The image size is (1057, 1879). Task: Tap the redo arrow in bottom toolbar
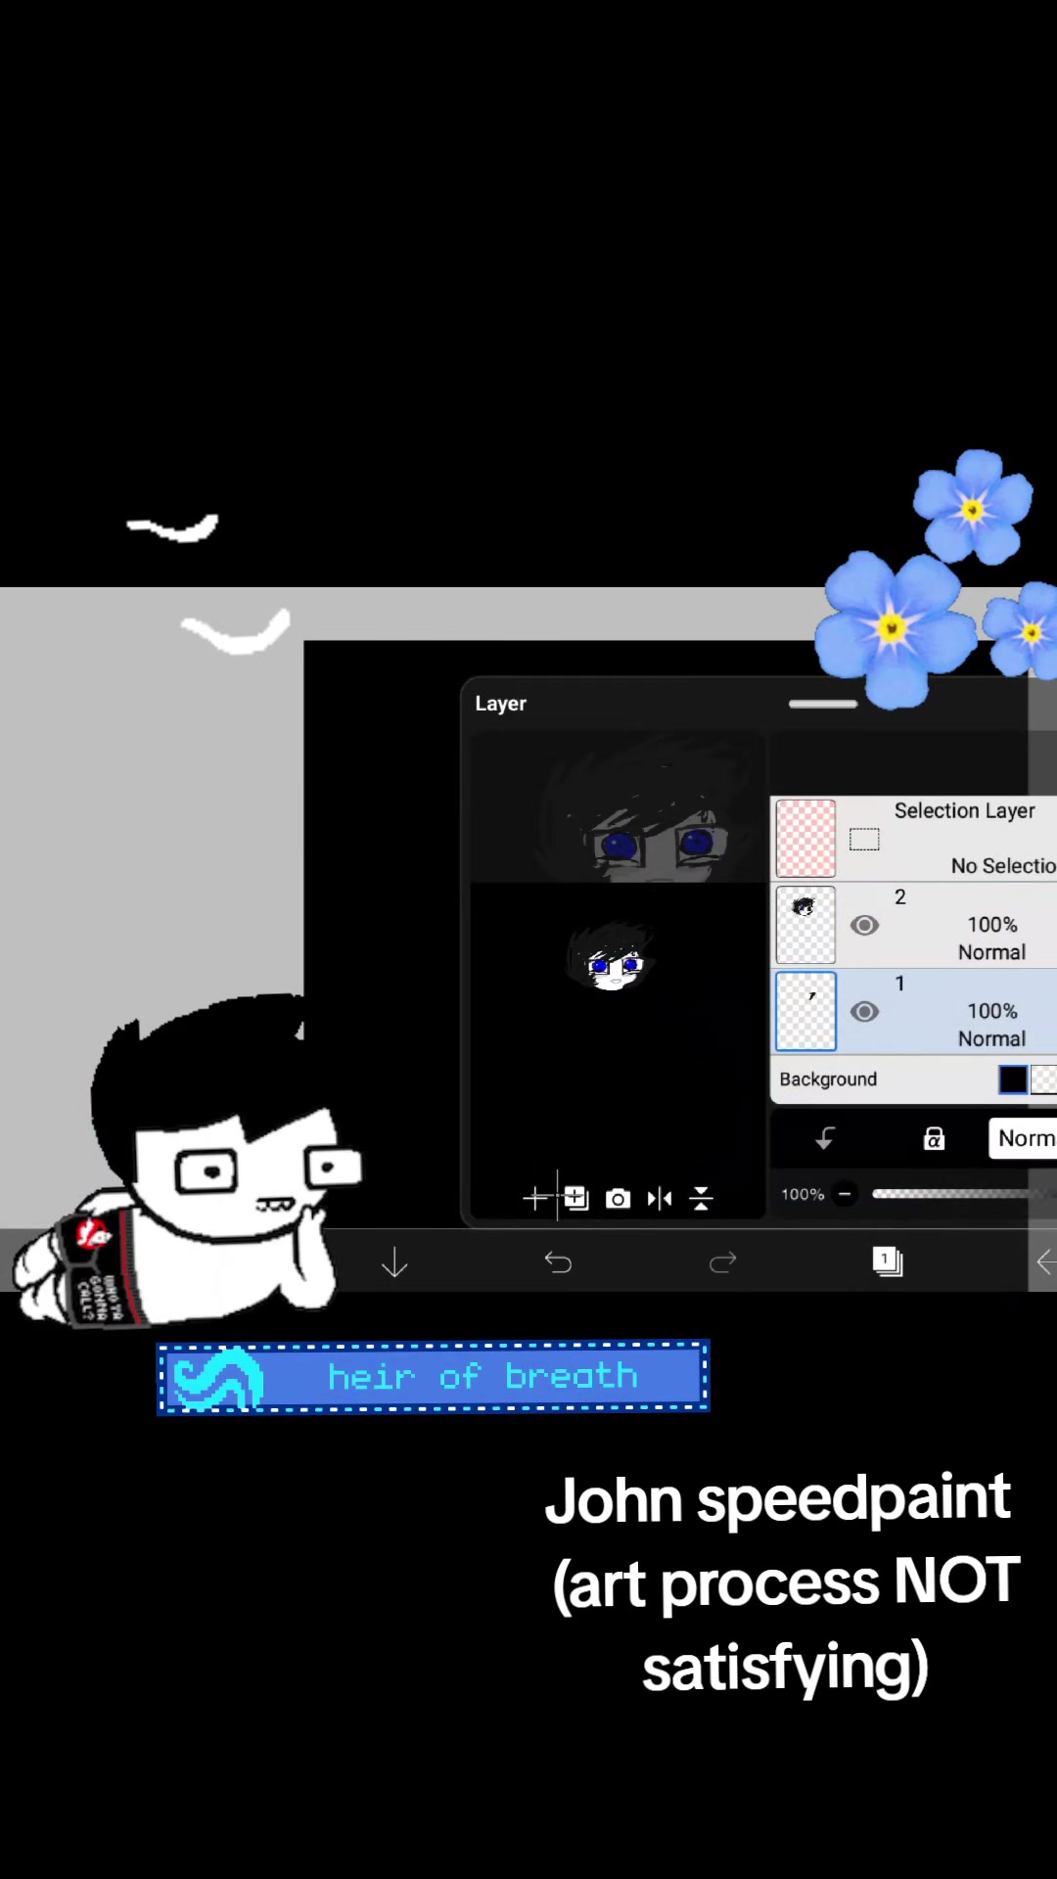coord(722,1262)
